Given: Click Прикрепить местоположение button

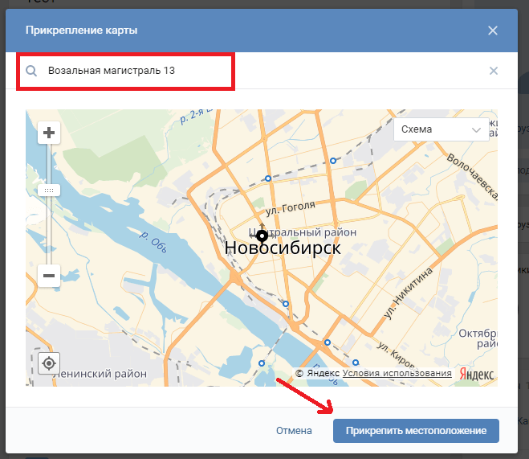Looking at the screenshot, I should point(416,431).
